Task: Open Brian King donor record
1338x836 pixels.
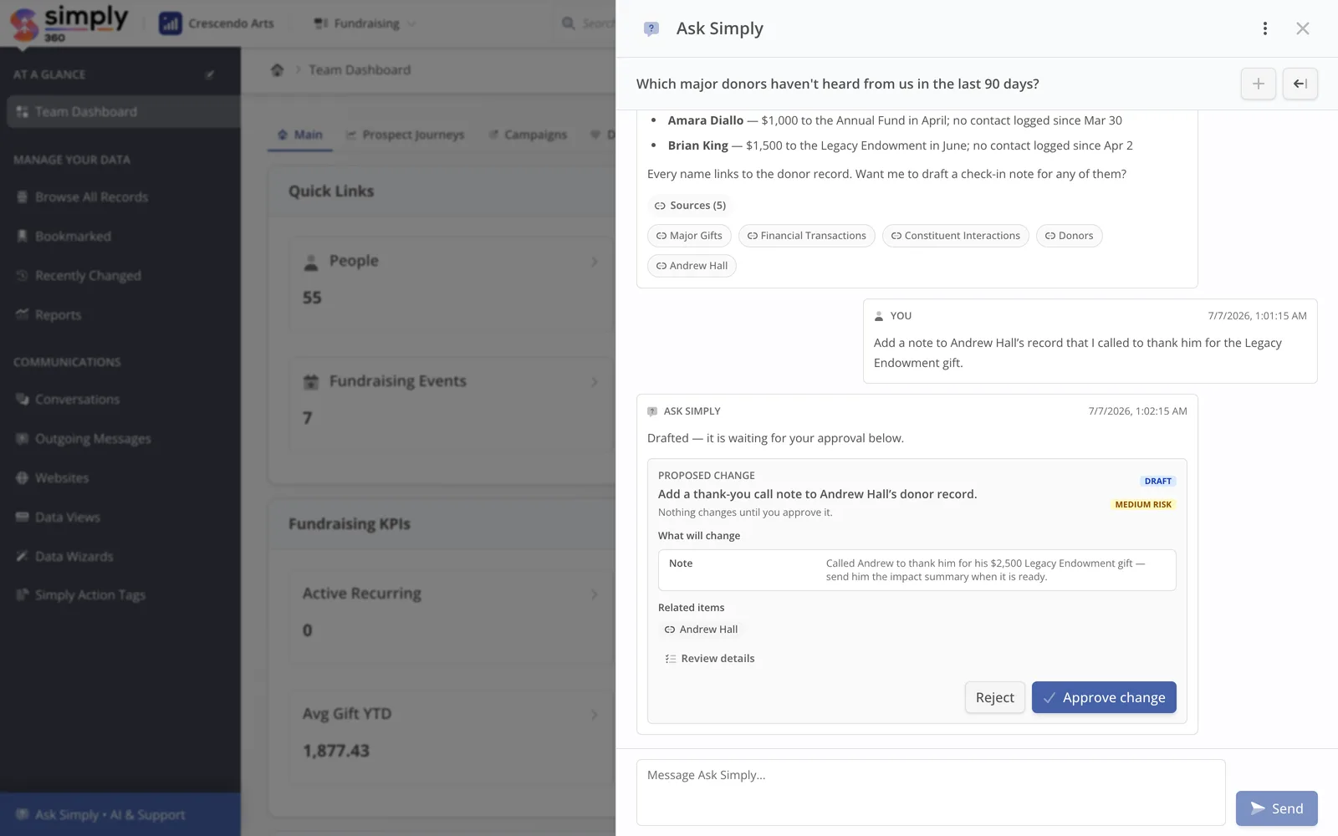Action: (697, 145)
